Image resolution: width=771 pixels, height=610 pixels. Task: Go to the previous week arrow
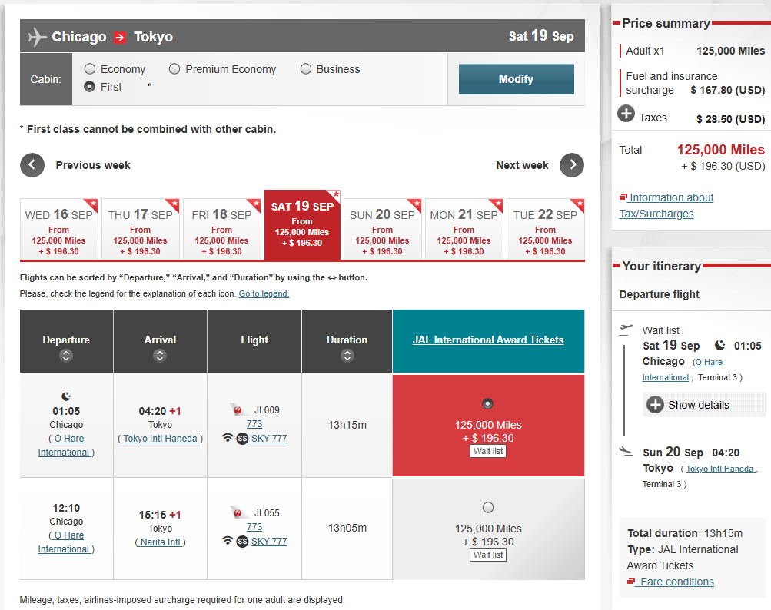point(32,165)
